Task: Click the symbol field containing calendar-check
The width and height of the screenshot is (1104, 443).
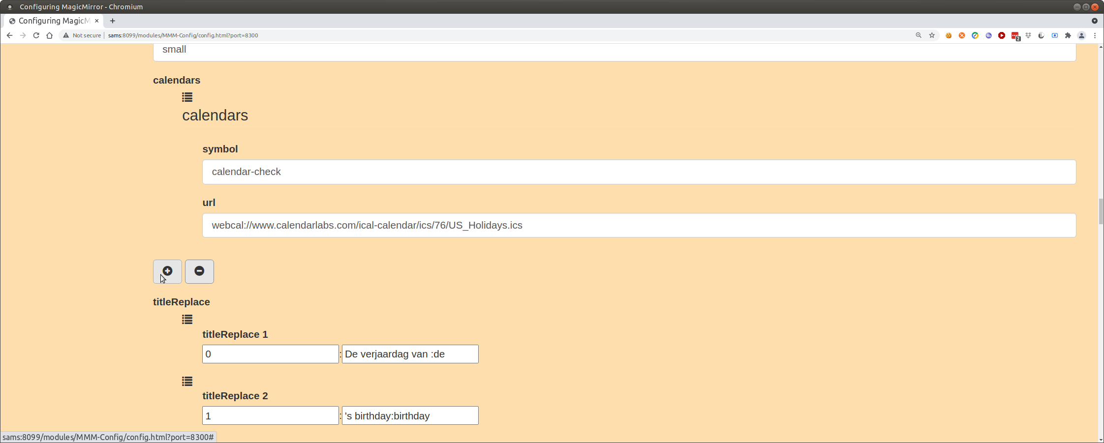Action: (639, 172)
